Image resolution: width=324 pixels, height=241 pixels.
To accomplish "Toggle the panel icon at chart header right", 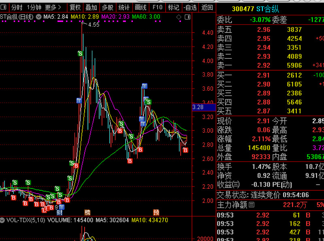I will [x=188, y=17].
